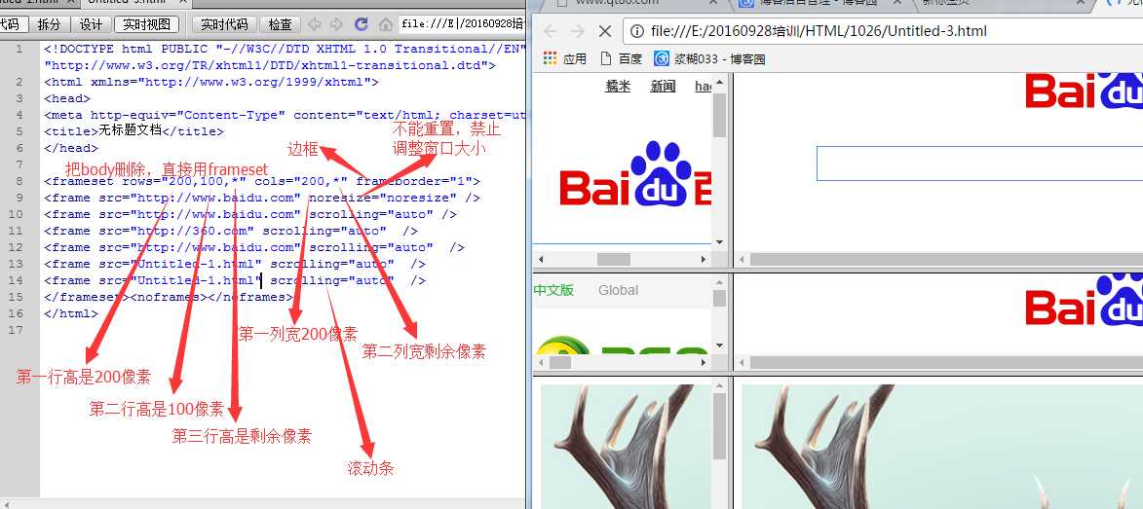Switch to 设计 design view

click(x=92, y=24)
